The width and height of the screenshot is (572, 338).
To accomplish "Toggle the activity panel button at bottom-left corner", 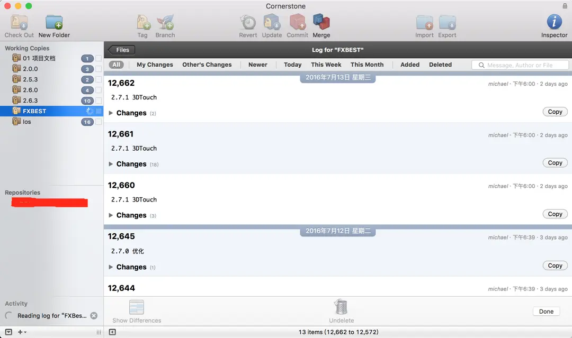I will 9,332.
